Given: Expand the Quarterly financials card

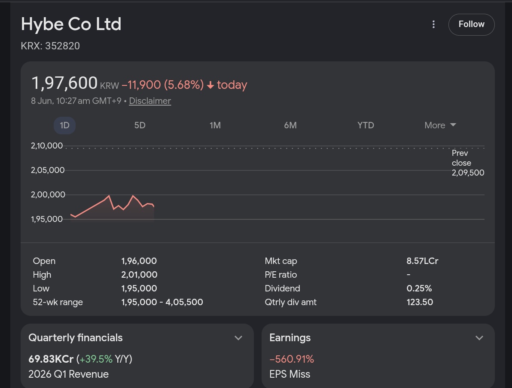Looking at the screenshot, I should click(x=238, y=338).
